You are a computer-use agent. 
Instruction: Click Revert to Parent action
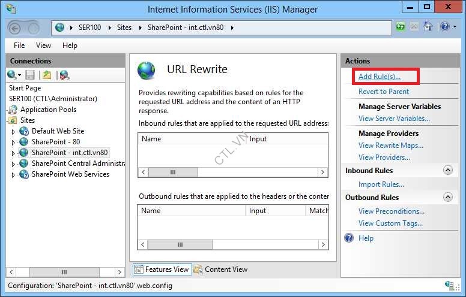[384, 92]
